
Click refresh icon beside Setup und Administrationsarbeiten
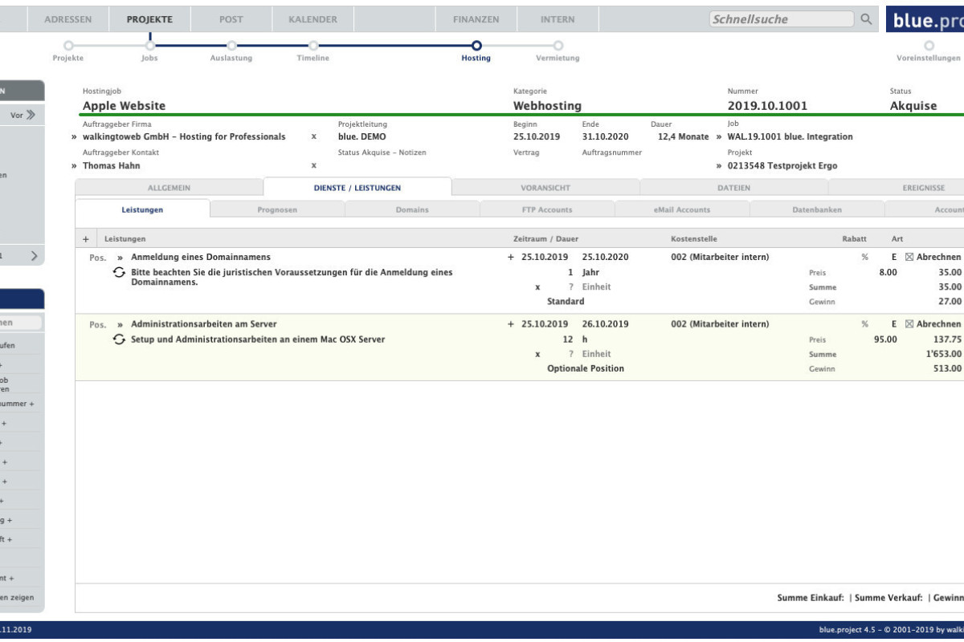point(119,339)
